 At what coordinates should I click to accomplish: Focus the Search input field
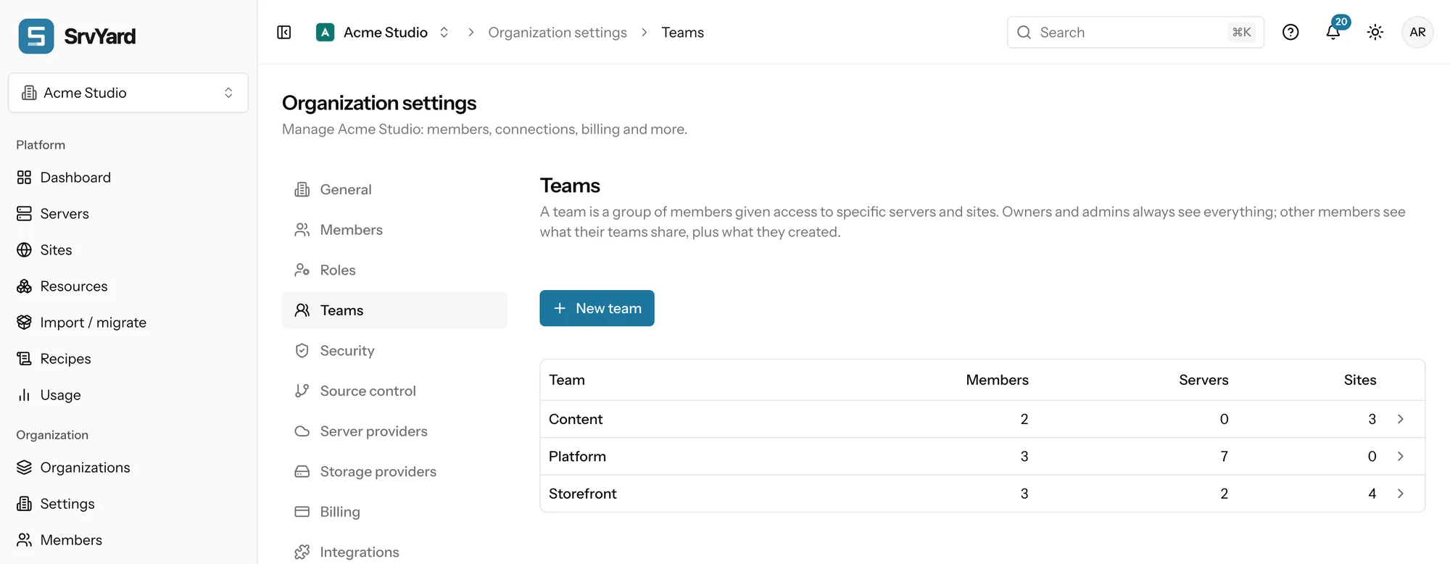(x=1135, y=33)
